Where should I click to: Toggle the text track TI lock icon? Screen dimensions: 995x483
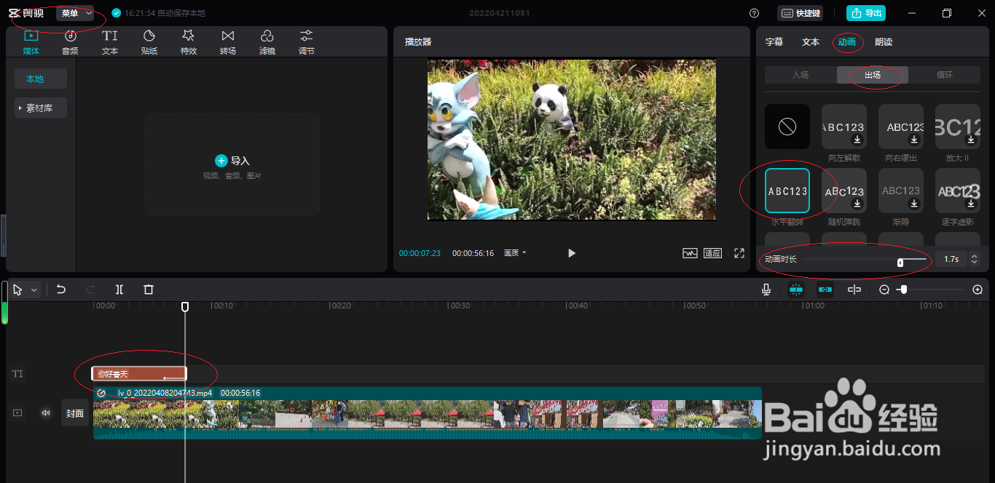[17, 374]
